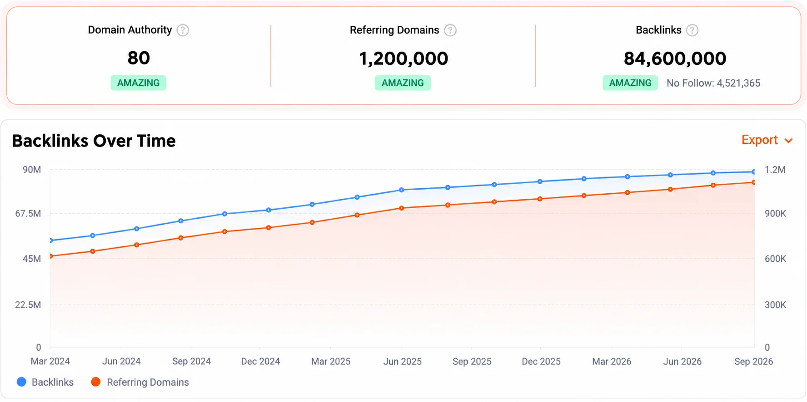Select the Jun 2025 orange Referring Domains point
This screenshot has width=807, height=402.
pyautogui.click(x=402, y=208)
